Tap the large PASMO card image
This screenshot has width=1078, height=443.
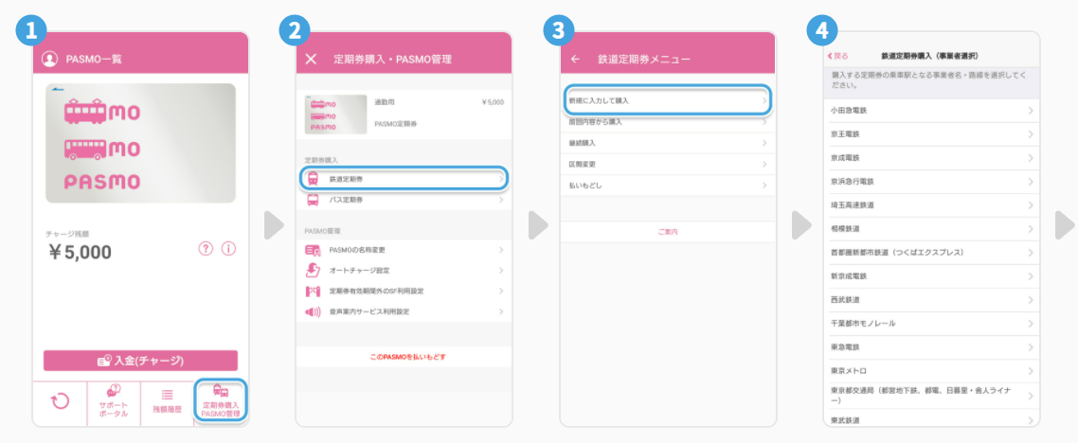point(141,144)
